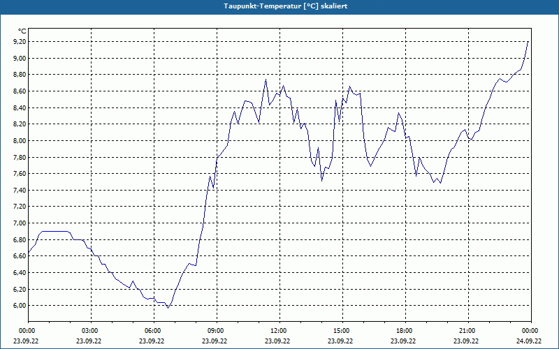Click the '24.09.22' date label on the x-axis

point(529,341)
